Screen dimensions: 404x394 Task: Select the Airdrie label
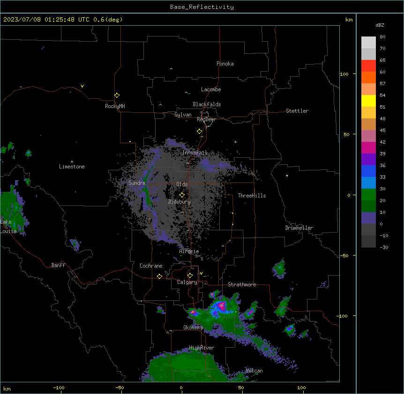tap(189, 251)
